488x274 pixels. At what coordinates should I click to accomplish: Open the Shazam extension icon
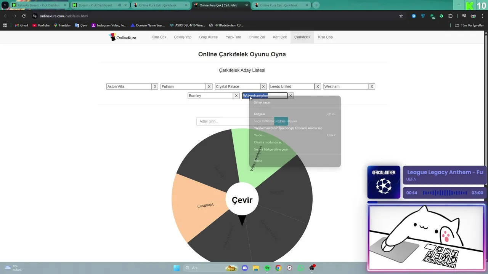click(414, 16)
